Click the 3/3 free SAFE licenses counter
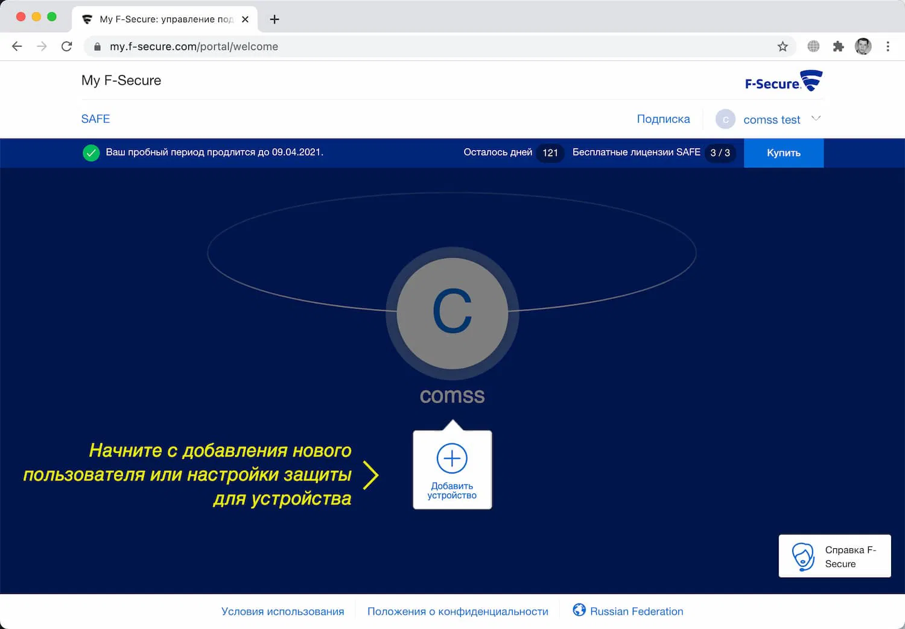905x629 pixels. coord(720,153)
